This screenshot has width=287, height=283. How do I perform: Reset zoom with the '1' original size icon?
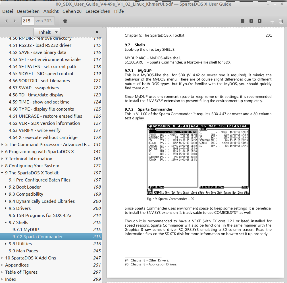(x=259, y=21)
